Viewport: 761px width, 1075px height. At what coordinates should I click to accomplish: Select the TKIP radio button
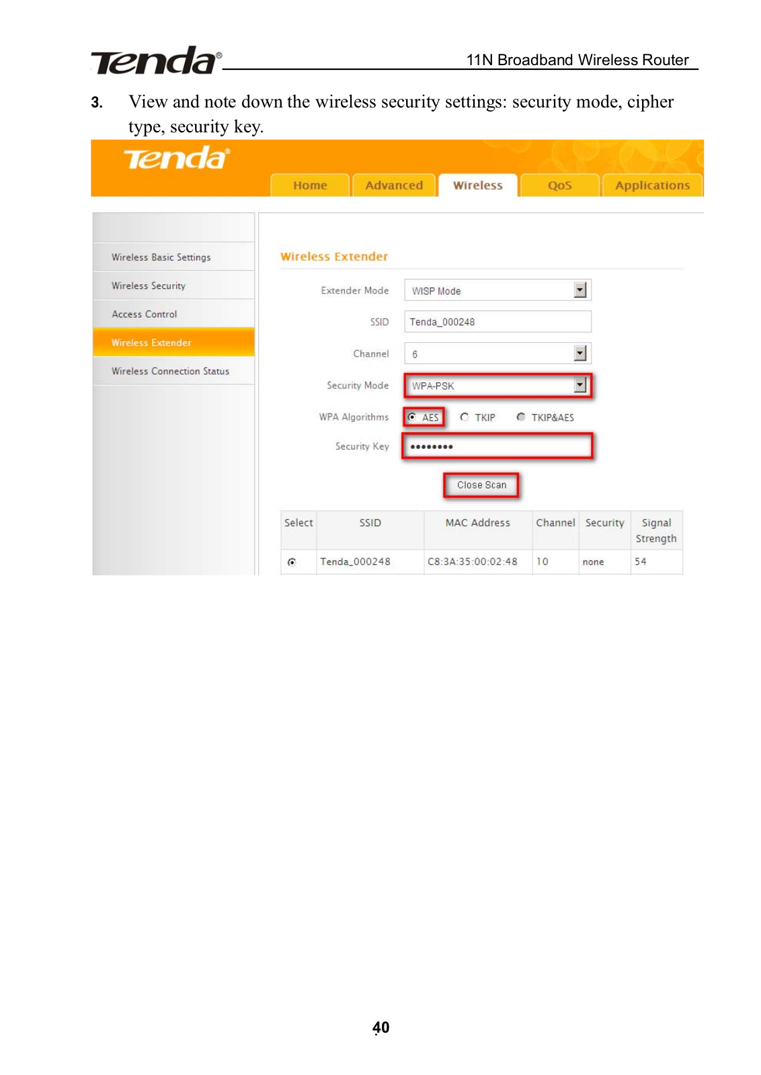[464, 417]
